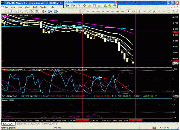Viewport: 180px width, 130px height.
Task: Pick the Trendline drawing tool
Action: [x=149, y=11]
